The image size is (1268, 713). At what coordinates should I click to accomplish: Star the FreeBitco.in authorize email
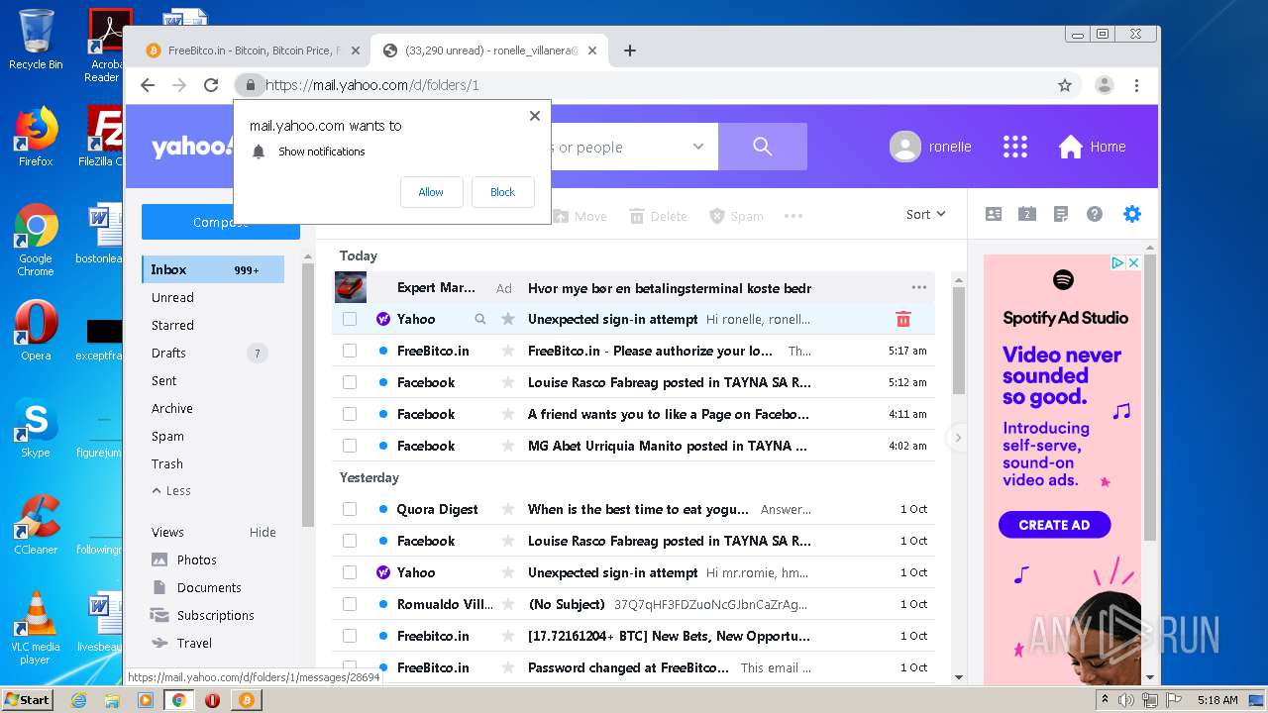point(508,351)
